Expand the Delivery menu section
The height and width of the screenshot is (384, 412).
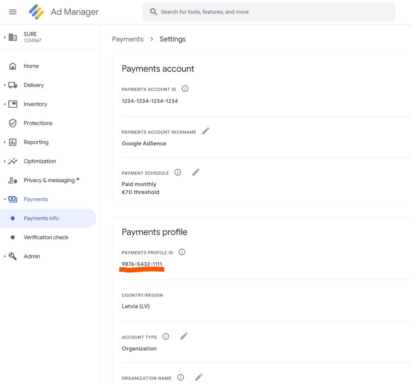click(5, 85)
